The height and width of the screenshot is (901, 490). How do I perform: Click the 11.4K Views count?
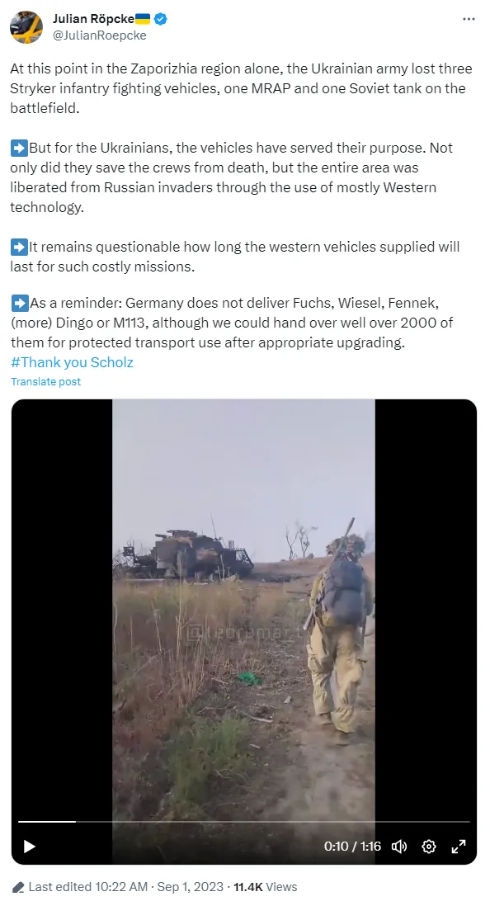266,887
